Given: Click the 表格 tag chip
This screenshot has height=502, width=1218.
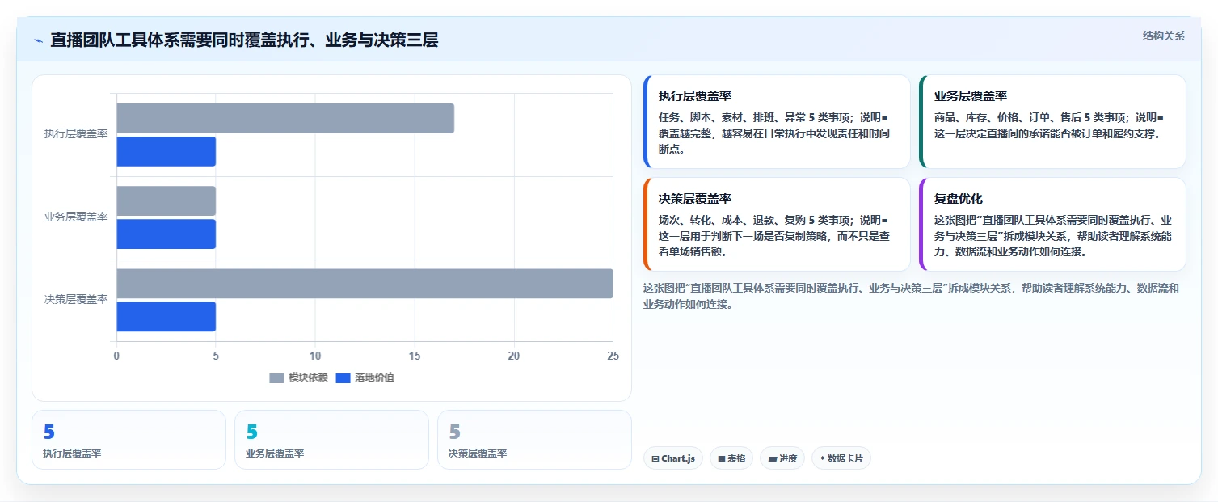Looking at the screenshot, I should pyautogui.click(x=731, y=458).
